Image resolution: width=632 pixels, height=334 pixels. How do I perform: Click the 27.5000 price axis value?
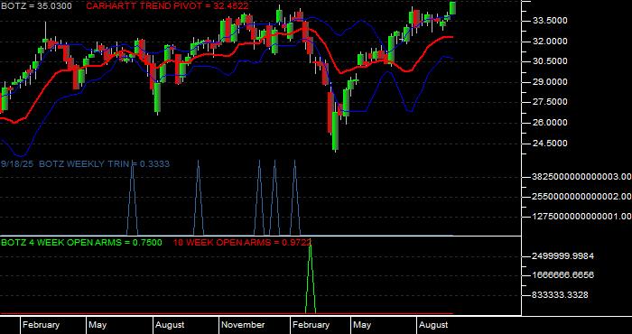(550, 102)
